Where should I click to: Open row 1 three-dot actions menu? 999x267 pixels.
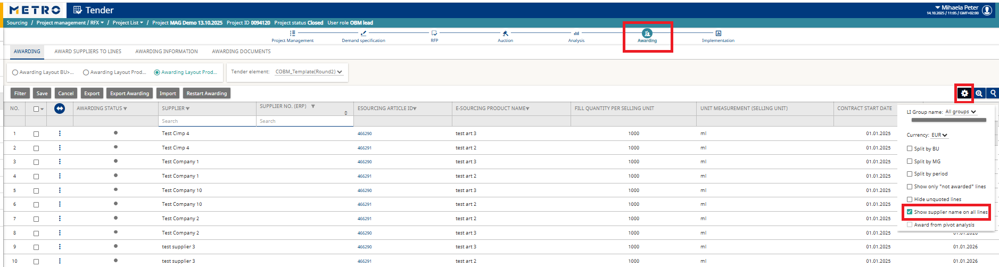click(x=60, y=133)
